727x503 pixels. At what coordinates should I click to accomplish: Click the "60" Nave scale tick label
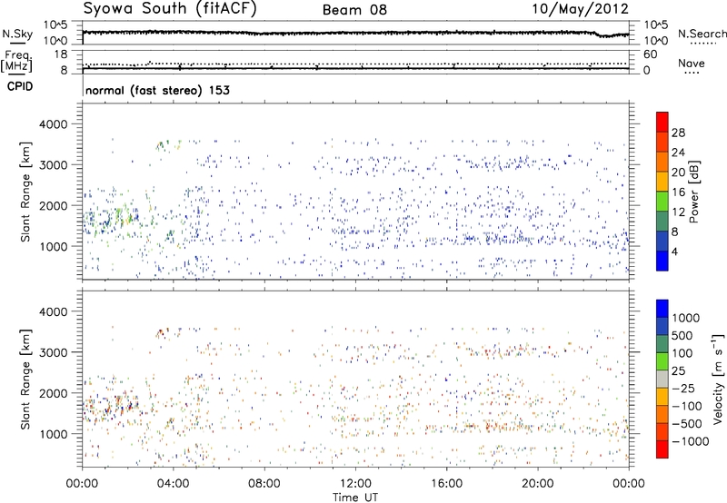click(x=650, y=54)
